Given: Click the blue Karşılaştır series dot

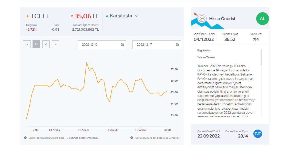Looking at the screenshot, I should (107, 16).
